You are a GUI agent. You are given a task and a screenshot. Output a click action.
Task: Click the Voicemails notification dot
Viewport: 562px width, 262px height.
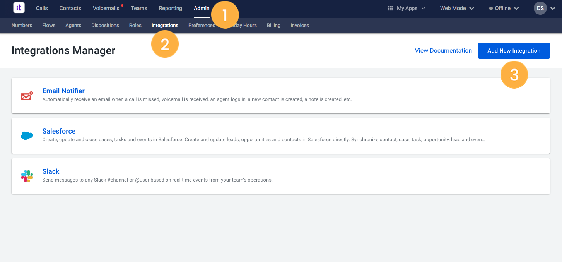(x=123, y=5)
